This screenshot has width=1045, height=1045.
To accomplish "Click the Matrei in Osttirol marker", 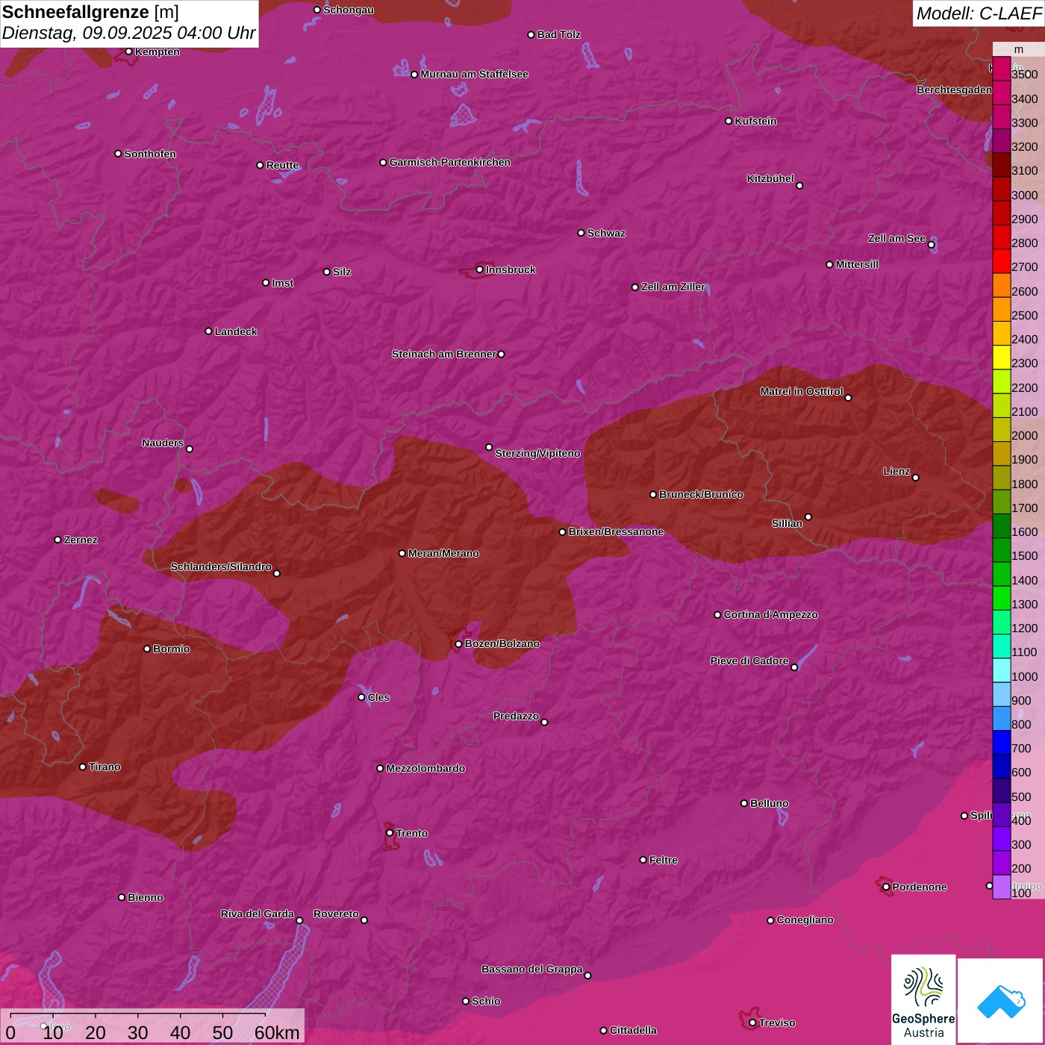I will click(x=848, y=397).
